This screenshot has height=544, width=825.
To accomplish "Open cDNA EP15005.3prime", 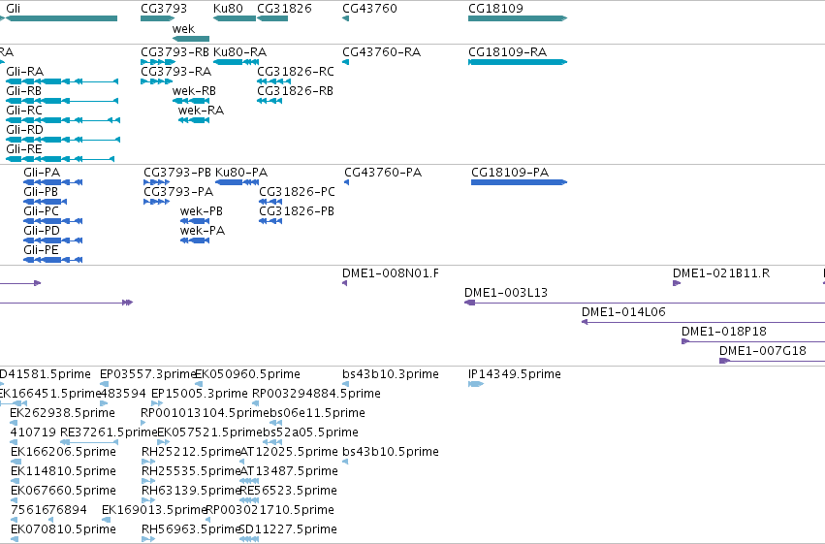I will click(200, 394).
